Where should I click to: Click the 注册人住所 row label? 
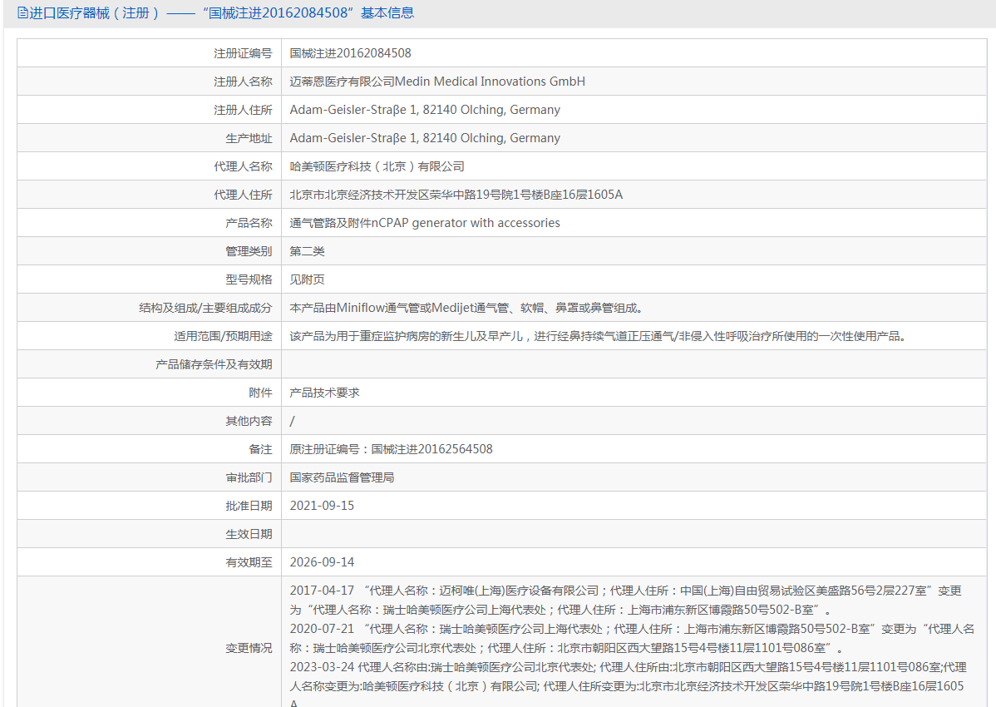[x=243, y=110]
